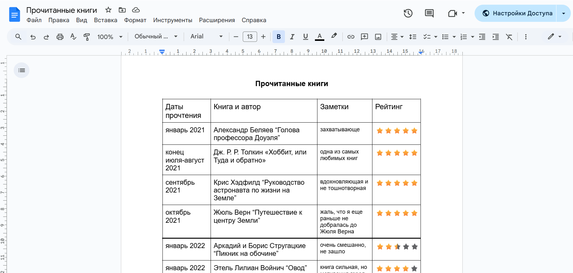Open search in the toolbar magnifier
Viewport: 573px width, 273px height.
18,37
